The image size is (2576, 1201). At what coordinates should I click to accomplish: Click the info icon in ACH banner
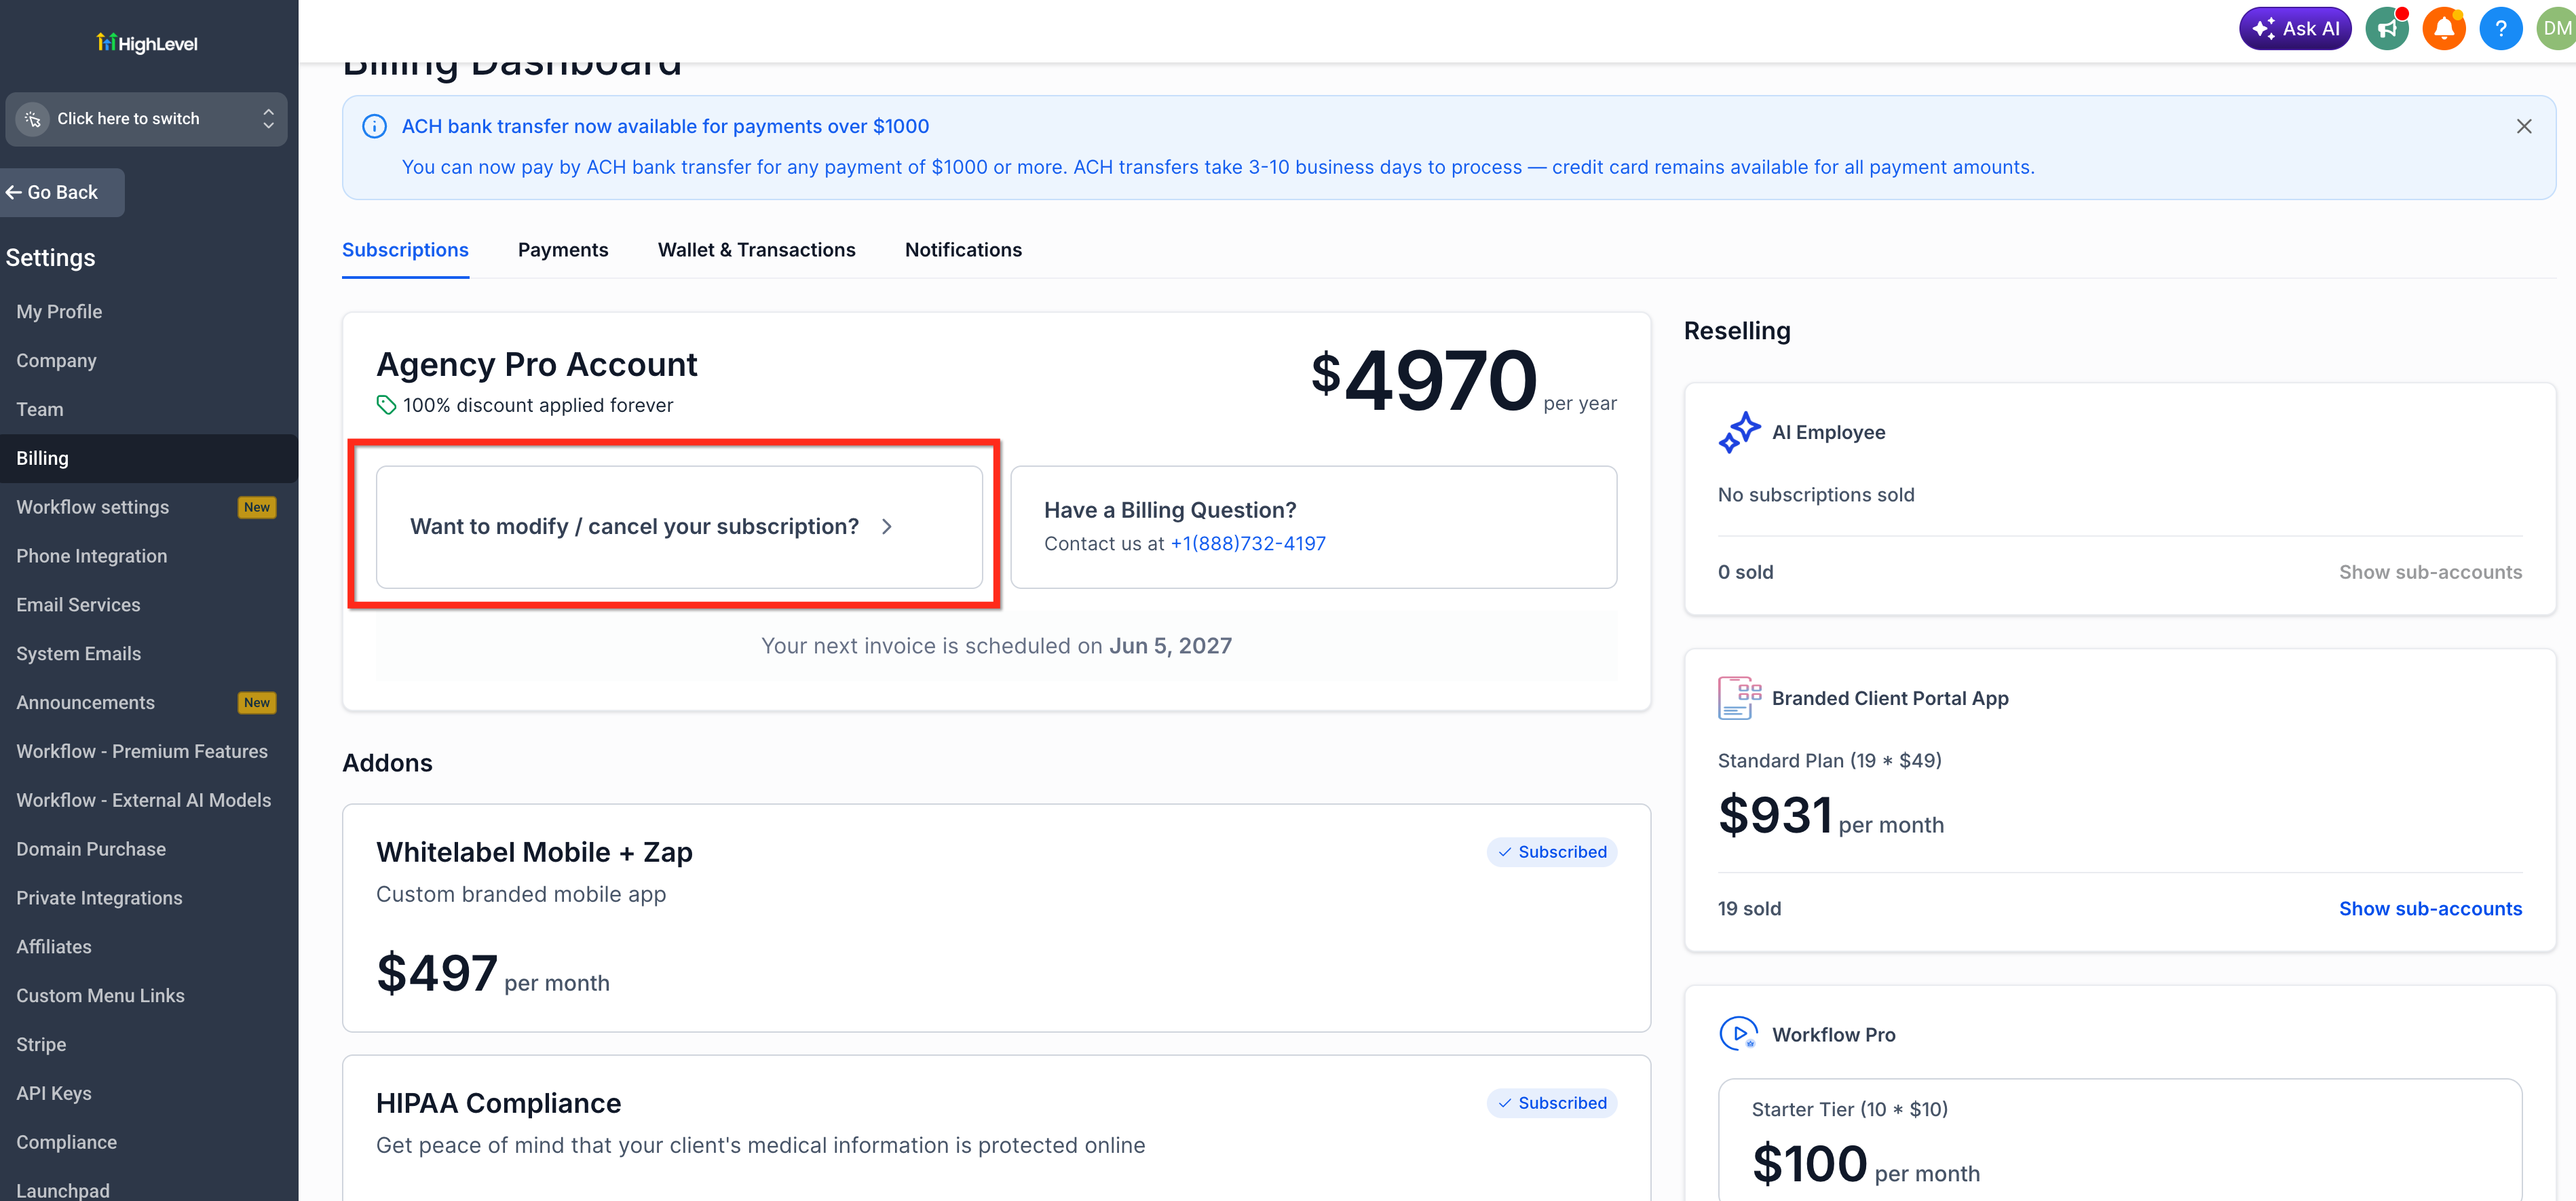click(374, 126)
